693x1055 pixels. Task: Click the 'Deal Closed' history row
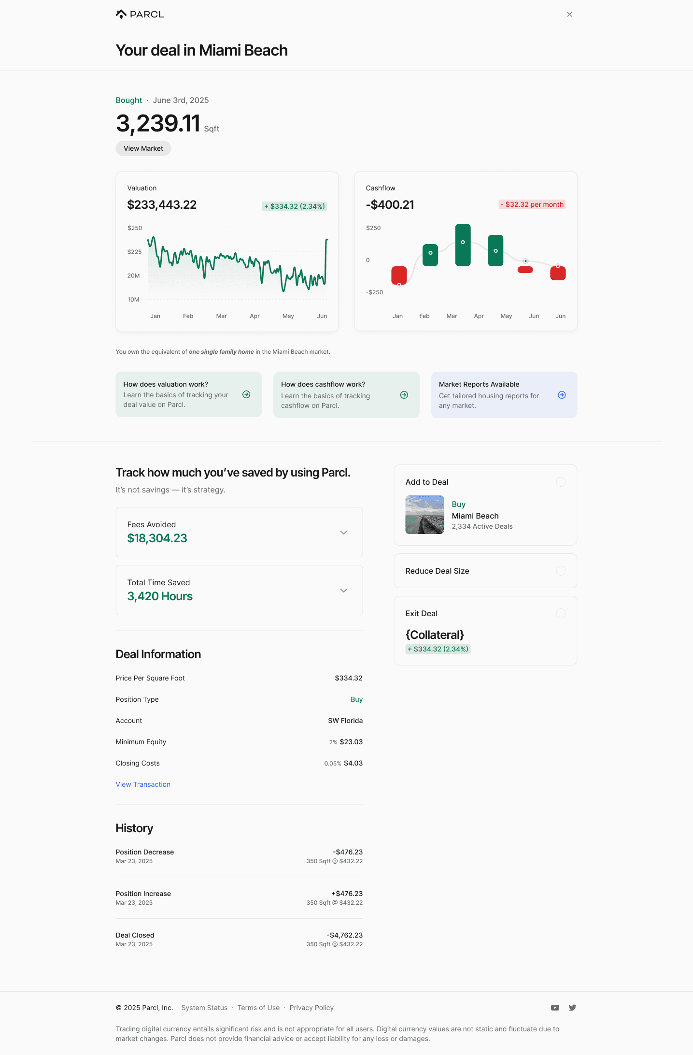(x=239, y=939)
